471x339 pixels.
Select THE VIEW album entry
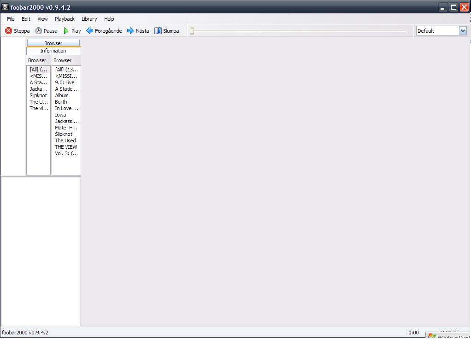click(x=66, y=147)
